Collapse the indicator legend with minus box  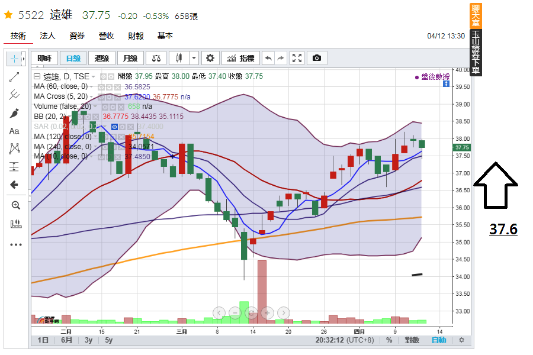[x=37, y=76]
